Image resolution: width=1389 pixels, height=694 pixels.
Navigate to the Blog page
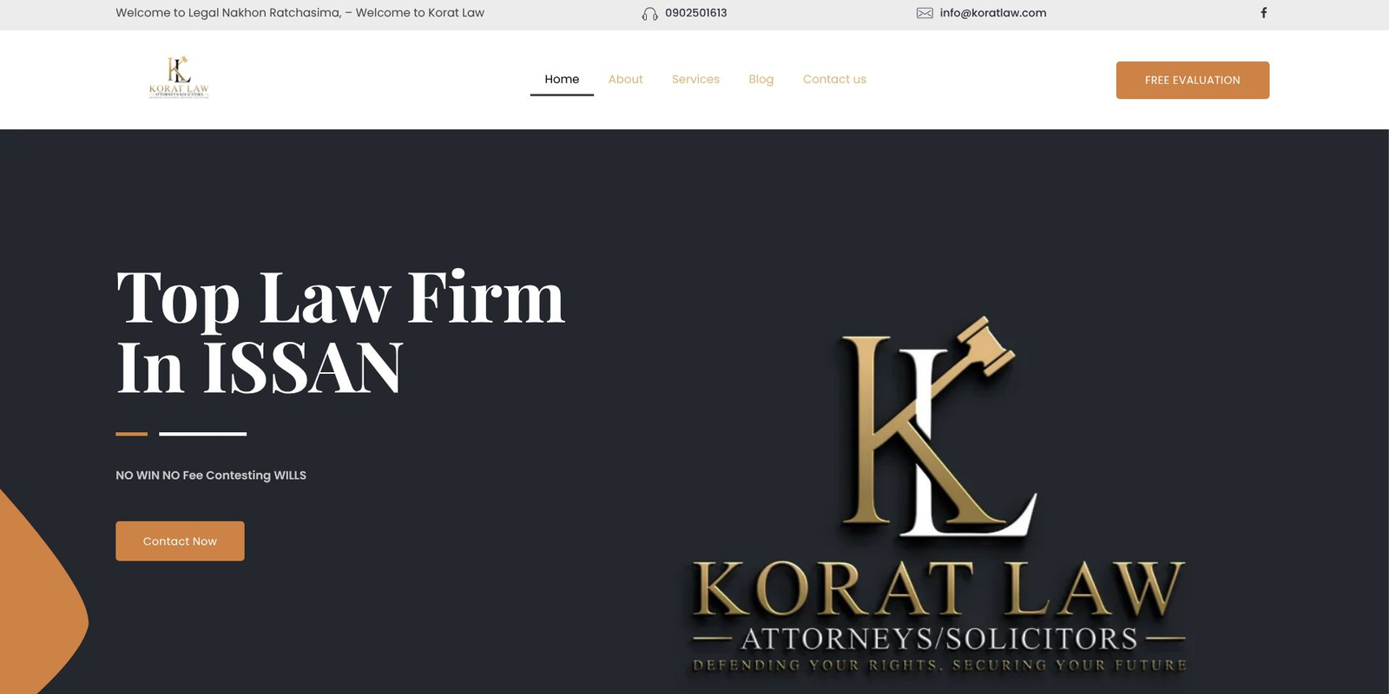[760, 79]
